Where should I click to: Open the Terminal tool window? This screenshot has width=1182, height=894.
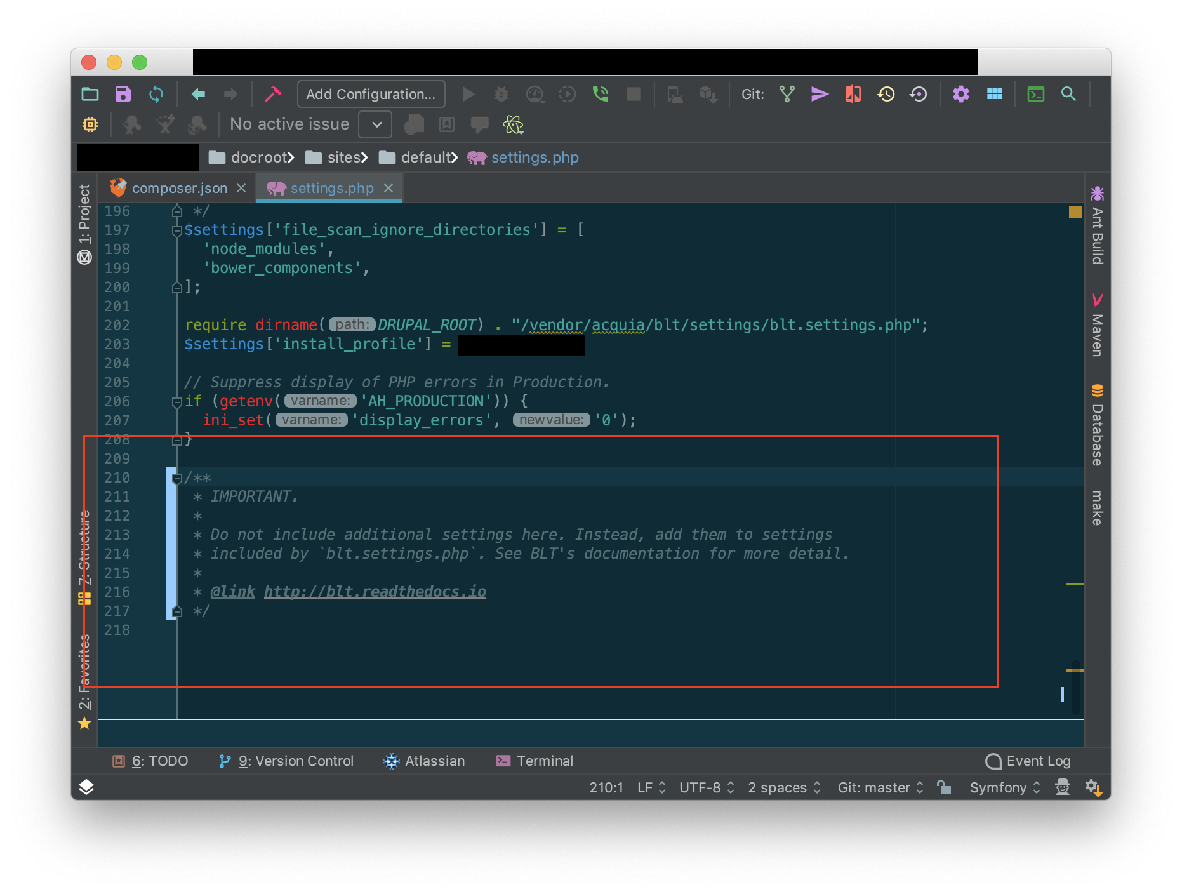(x=535, y=761)
